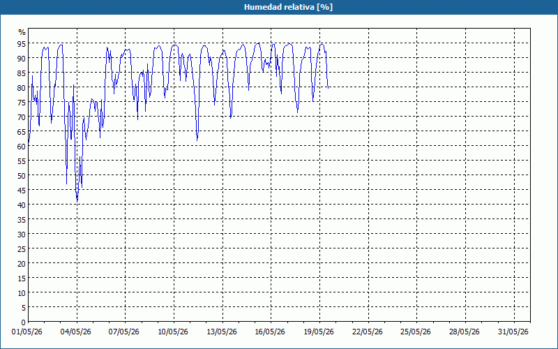Screen dimensions: 558x349
Task: Click the 'Humedad relativa [%]' chart title
Action: click(x=288, y=7)
